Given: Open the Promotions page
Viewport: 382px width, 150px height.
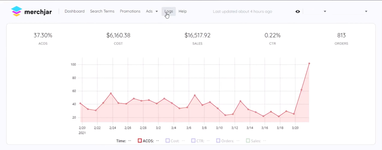Looking at the screenshot, I should coord(130,11).
